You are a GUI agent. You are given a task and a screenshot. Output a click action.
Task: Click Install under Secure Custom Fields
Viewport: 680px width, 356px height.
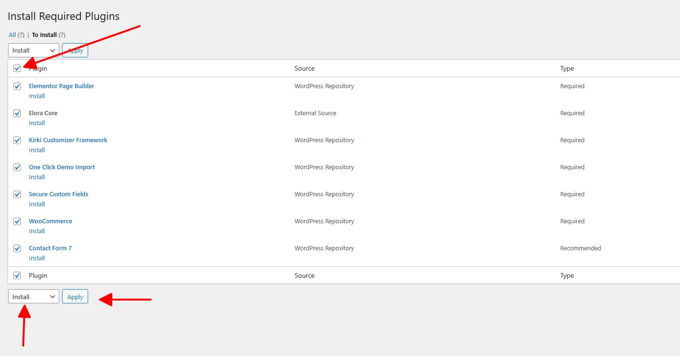(x=37, y=204)
